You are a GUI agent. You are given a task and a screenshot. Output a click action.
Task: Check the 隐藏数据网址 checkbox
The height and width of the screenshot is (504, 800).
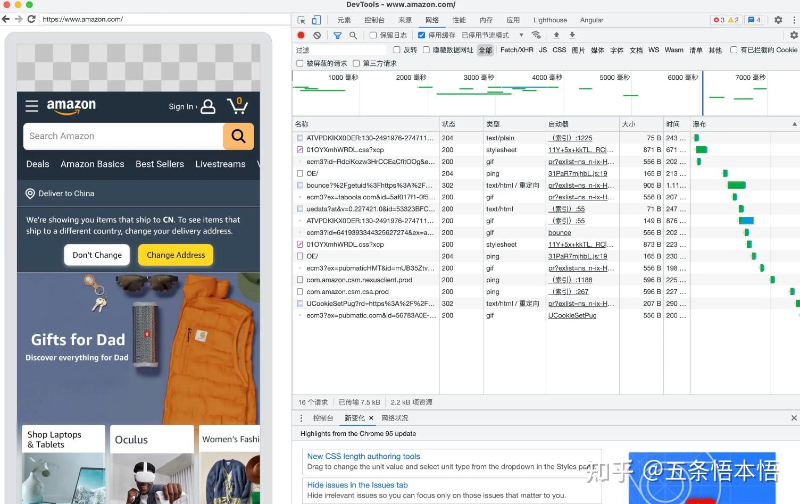427,49
